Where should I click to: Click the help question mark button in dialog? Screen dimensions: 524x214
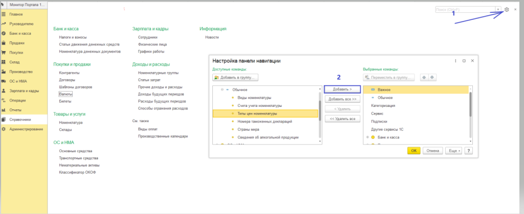pyautogui.click(x=468, y=151)
